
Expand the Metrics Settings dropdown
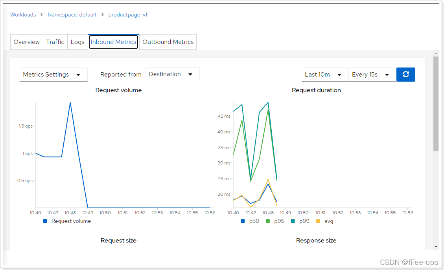point(53,75)
